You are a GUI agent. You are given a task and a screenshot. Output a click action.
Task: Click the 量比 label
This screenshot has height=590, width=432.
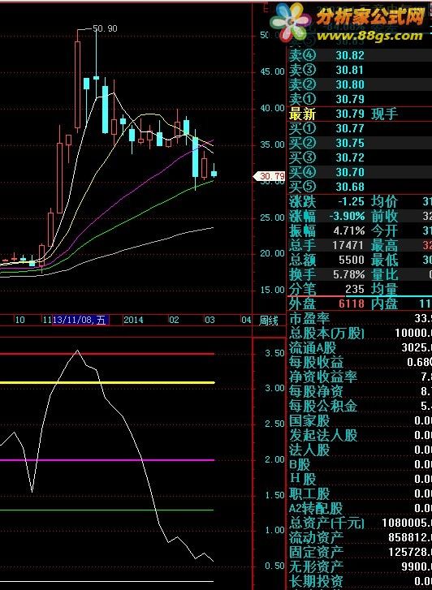tap(384, 274)
